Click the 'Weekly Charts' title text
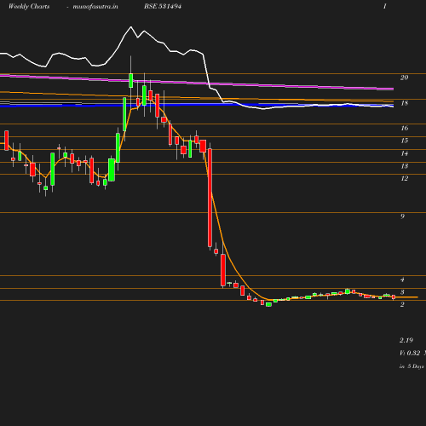This screenshot has height=426, width=426. [29, 7]
